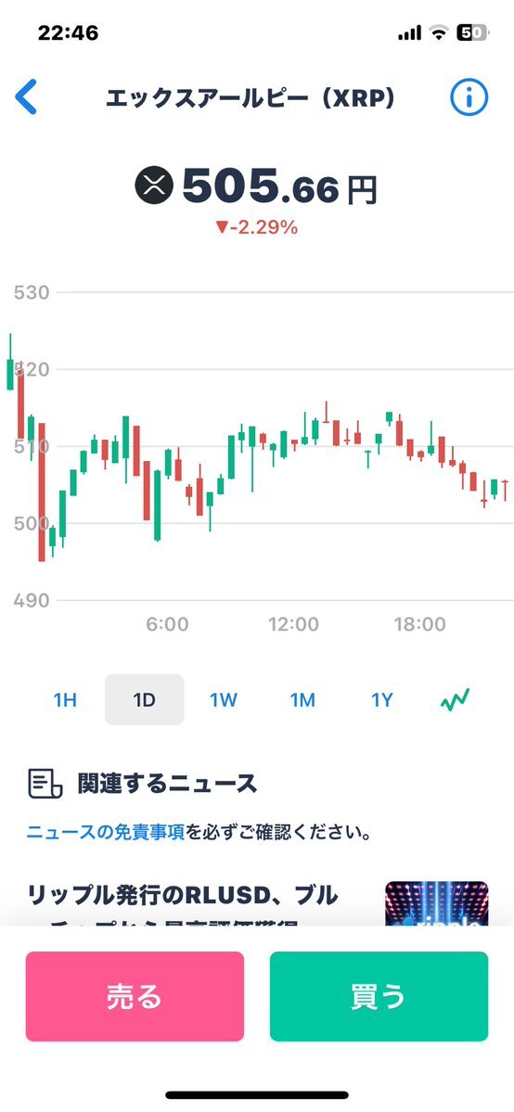Tap the news document icon
Viewport: 514px width, 1112px height.
(x=45, y=784)
